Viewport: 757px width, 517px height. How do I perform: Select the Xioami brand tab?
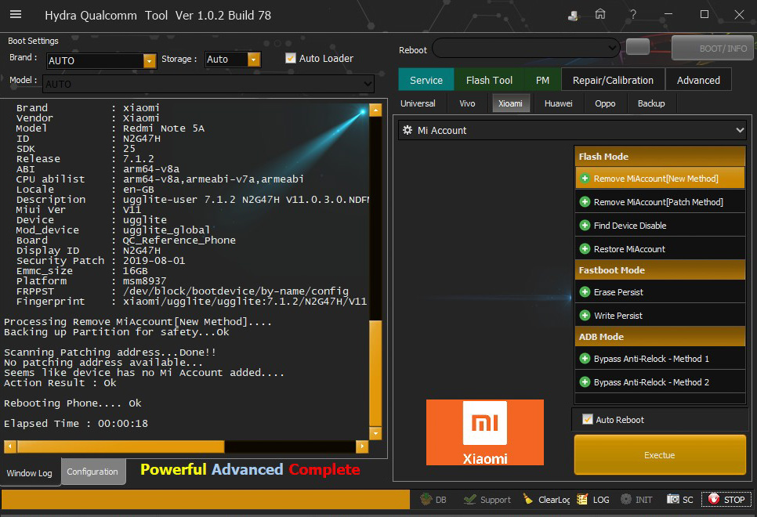tap(510, 103)
